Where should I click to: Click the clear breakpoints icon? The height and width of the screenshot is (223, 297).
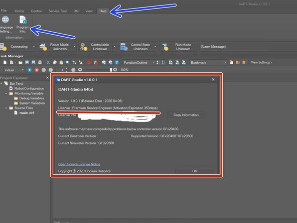pyautogui.click(x=96, y=62)
